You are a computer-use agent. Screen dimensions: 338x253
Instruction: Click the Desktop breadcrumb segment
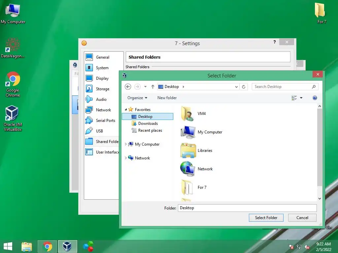[172, 87]
